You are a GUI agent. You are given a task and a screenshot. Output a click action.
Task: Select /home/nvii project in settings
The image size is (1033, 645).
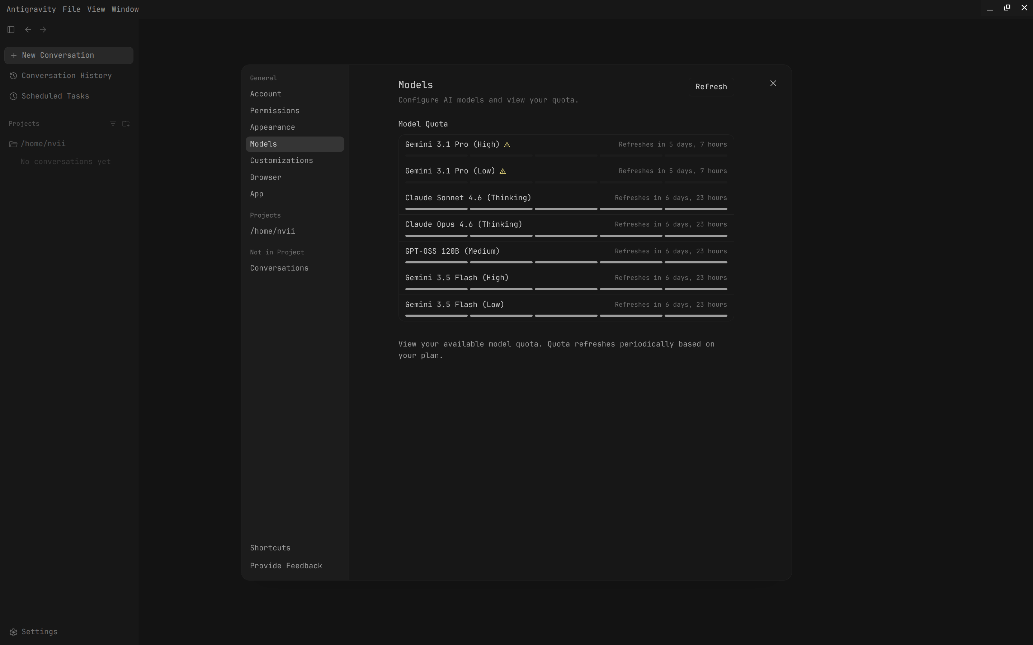pyautogui.click(x=294, y=231)
